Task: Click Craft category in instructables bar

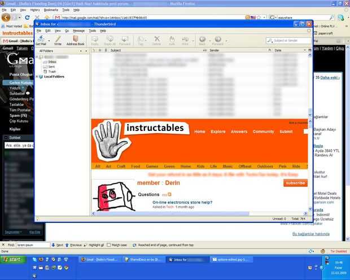Action: (121, 167)
